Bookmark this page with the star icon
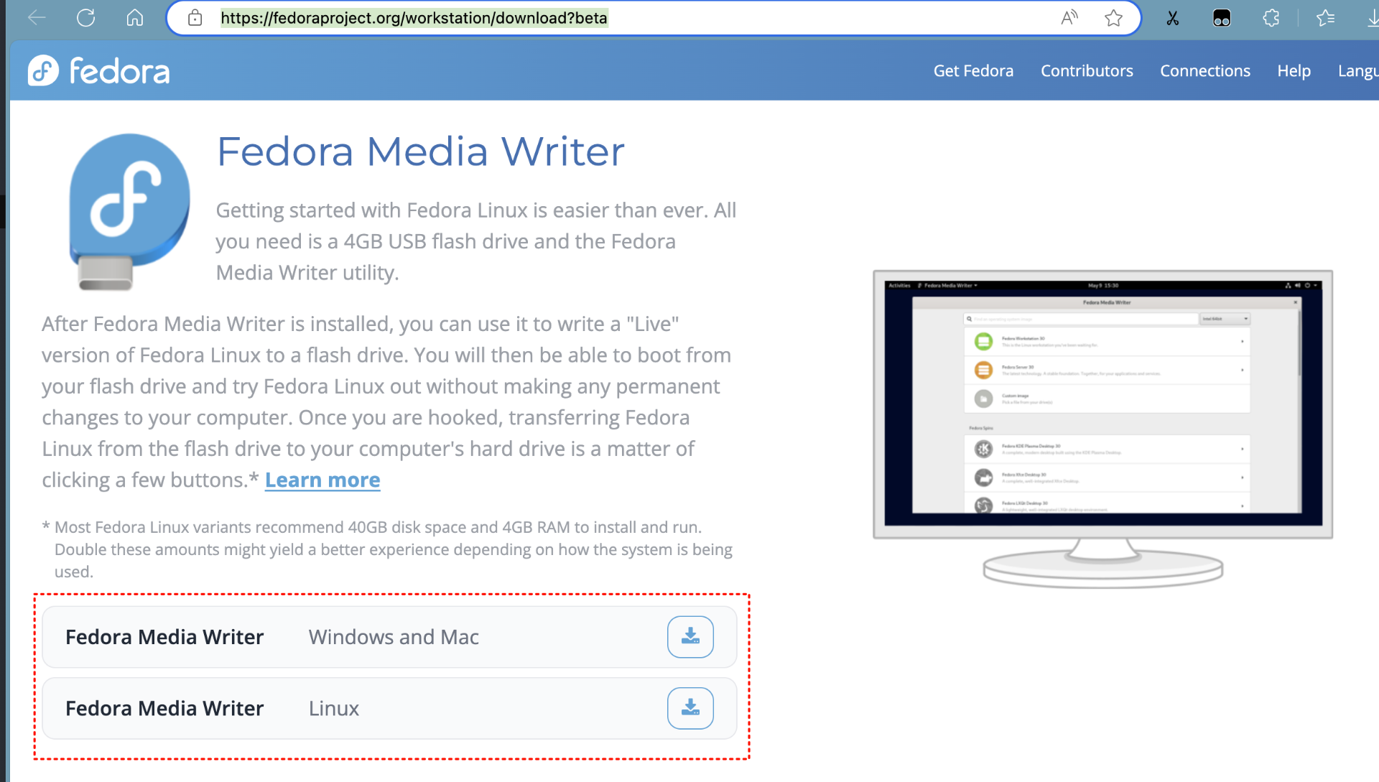 tap(1113, 18)
